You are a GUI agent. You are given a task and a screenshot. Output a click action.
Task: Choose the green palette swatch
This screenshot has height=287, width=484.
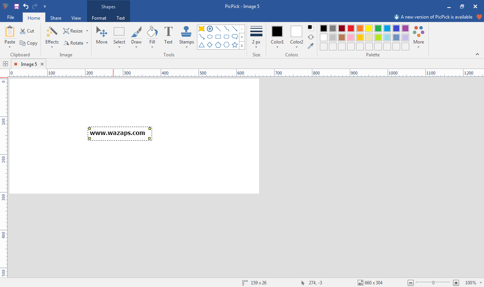point(378,28)
